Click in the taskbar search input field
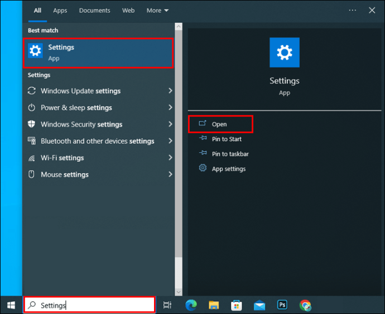The height and width of the screenshot is (314, 385). click(90, 305)
